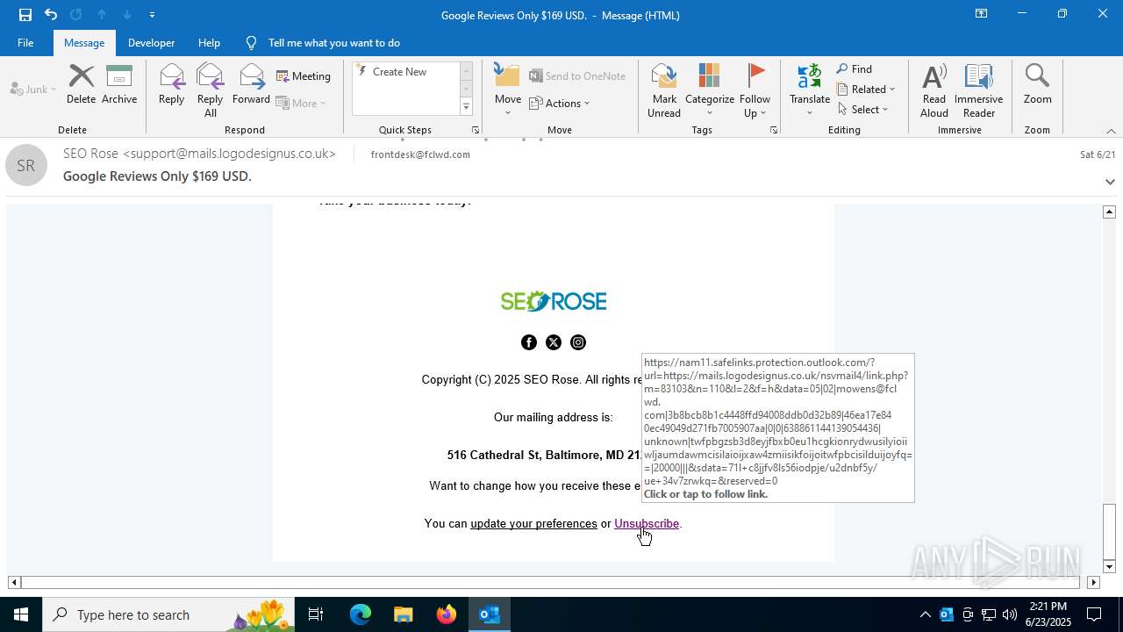Open Task View on the taskbar
Image resolution: width=1123 pixels, height=632 pixels.
pyautogui.click(x=316, y=614)
